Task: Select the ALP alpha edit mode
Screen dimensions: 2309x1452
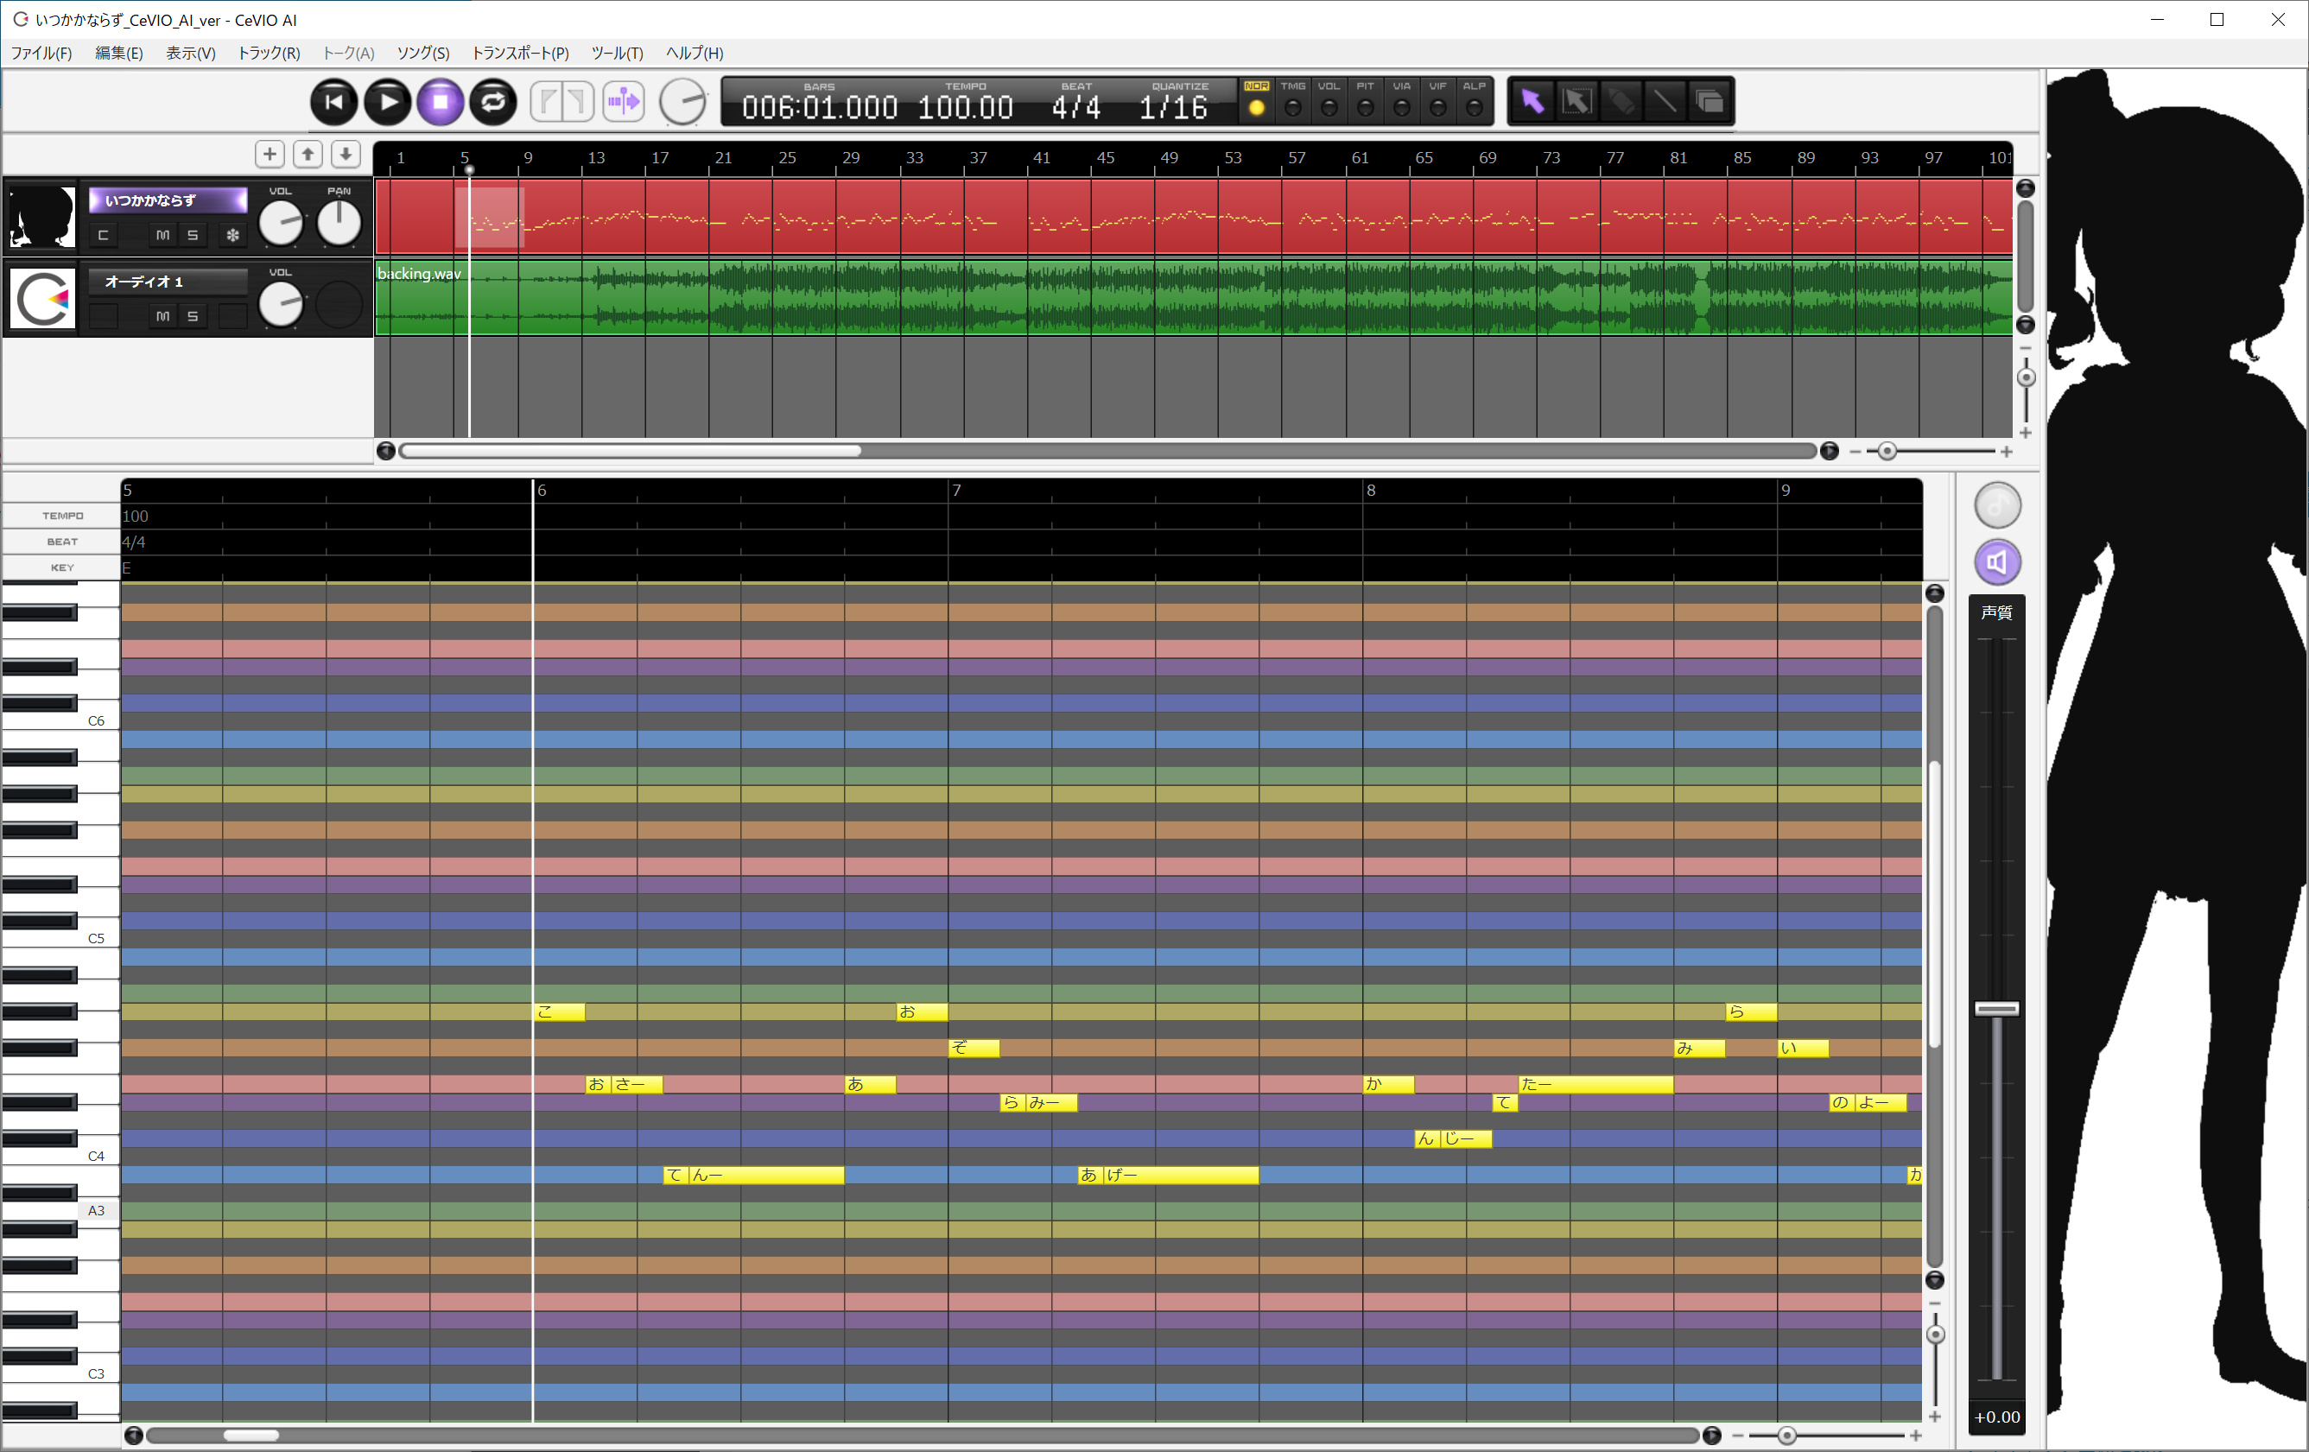Action: (x=1474, y=101)
